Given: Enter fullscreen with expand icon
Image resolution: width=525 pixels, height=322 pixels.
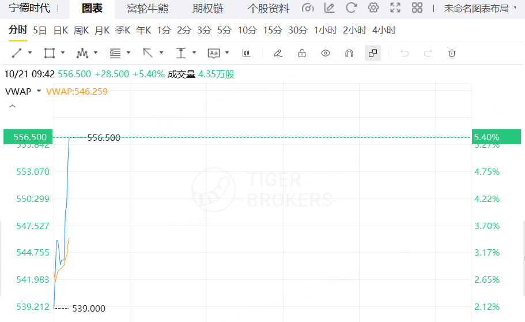Looking at the screenshot, I should [x=395, y=8].
